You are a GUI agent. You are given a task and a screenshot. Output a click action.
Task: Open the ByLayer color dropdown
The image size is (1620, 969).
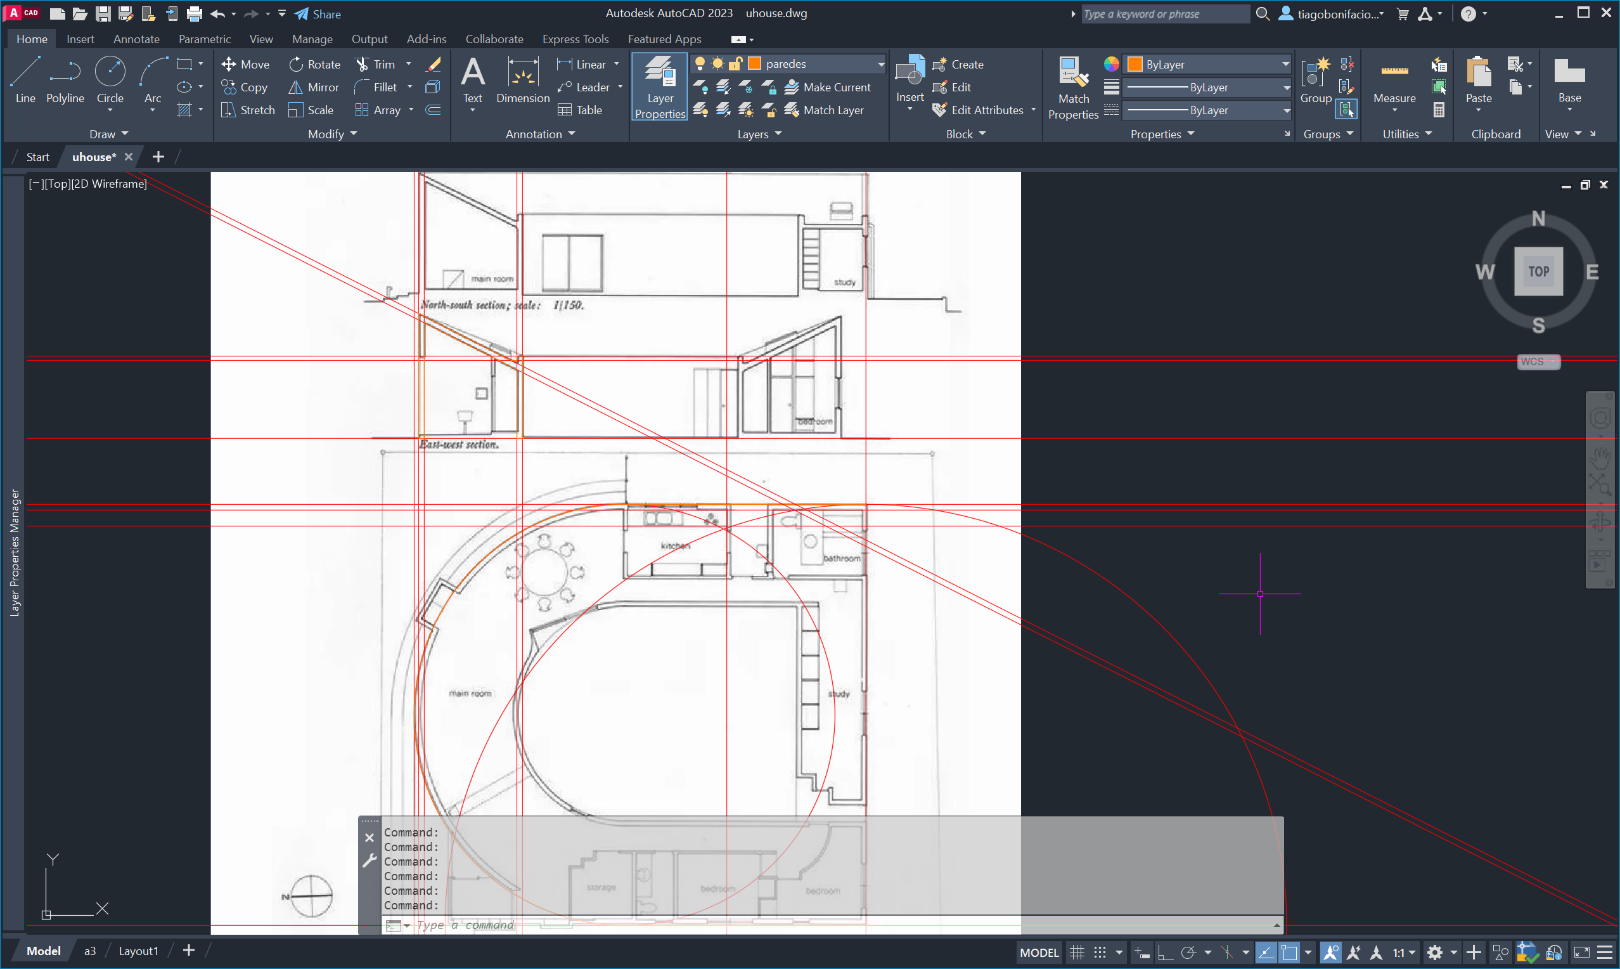pyautogui.click(x=1285, y=64)
